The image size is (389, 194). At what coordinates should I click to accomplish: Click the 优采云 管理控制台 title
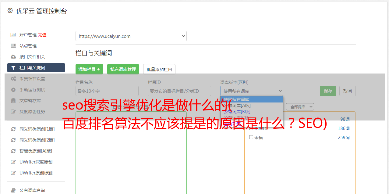click(42, 11)
